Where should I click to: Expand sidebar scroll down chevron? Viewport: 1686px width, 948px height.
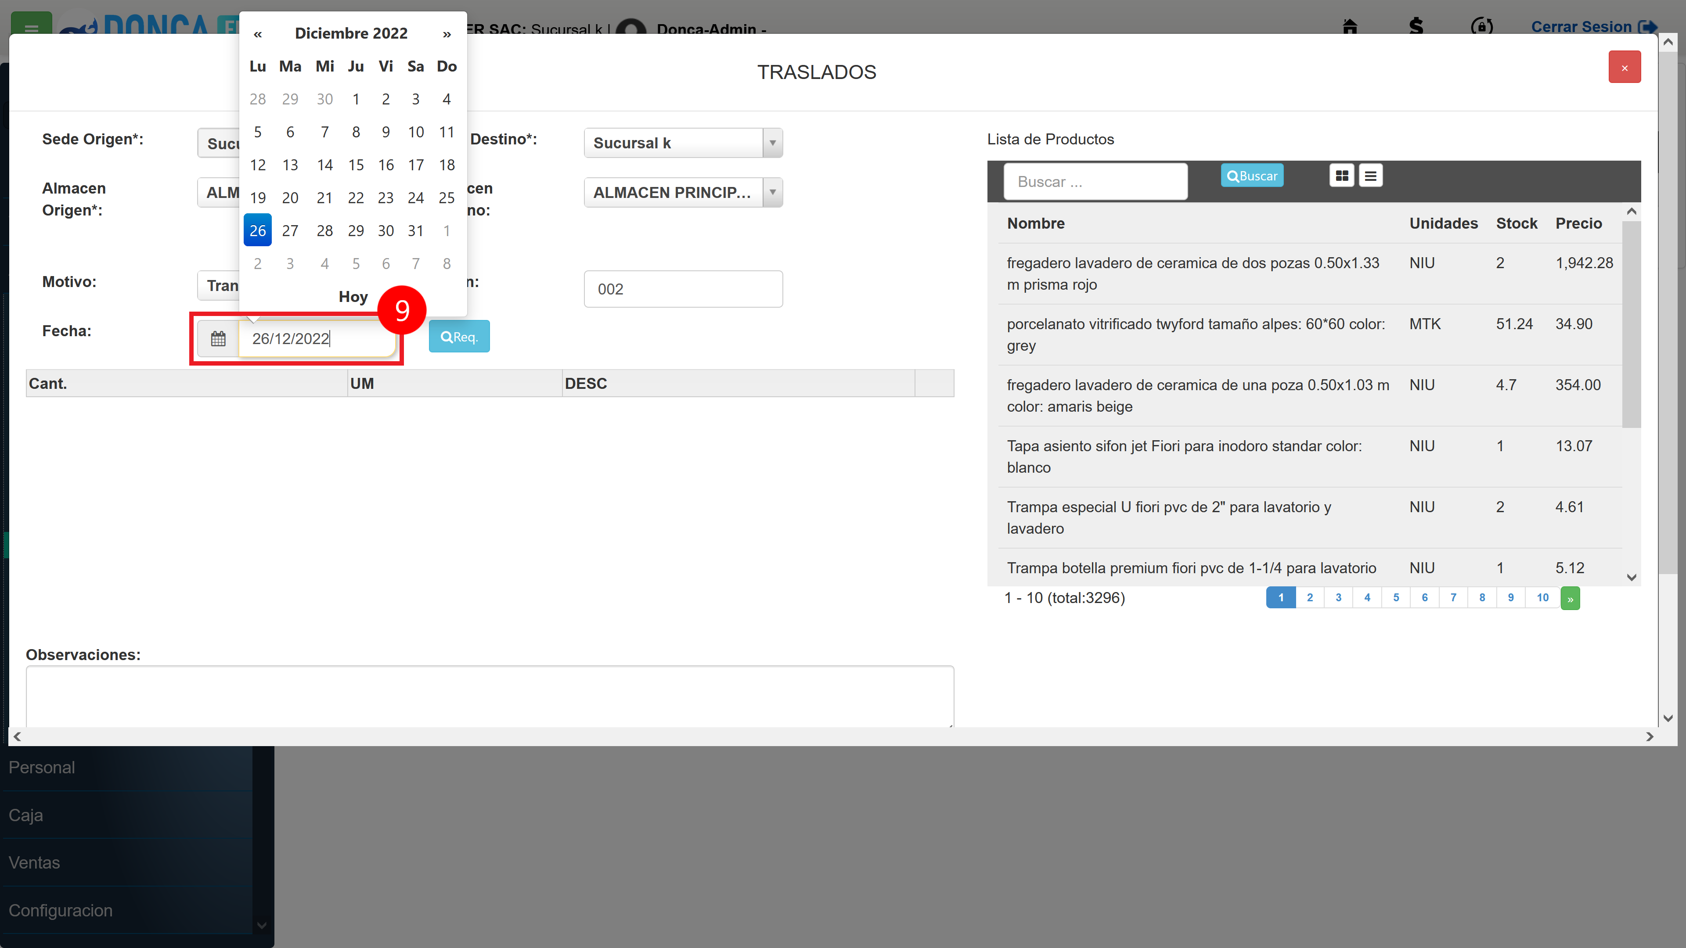click(x=262, y=925)
